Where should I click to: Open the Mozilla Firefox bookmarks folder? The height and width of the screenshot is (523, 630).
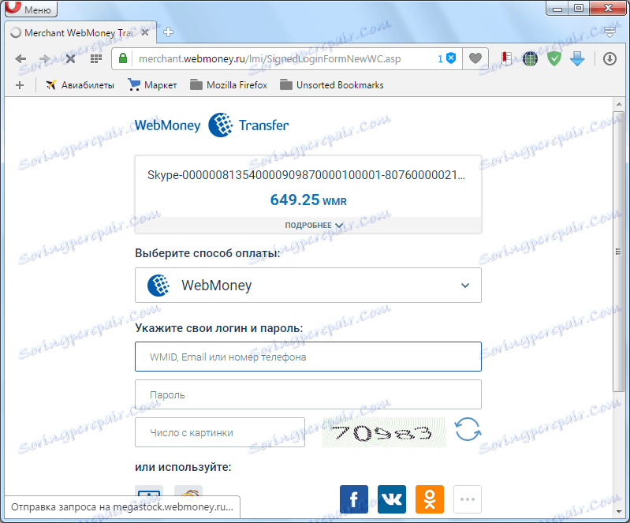(229, 85)
